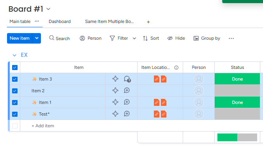This screenshot has height=151, width=263.
Task: Open the conversation bubble for Item 3
Action: coord(127,79)
